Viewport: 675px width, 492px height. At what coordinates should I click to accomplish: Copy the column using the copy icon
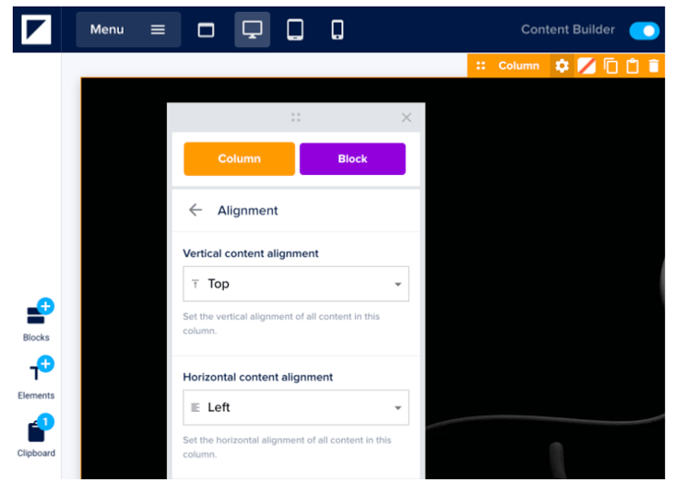pyautogui.click(x=610, y=66)
